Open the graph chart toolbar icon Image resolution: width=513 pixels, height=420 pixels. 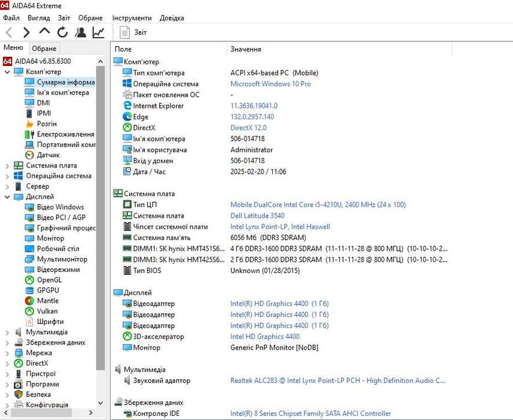[x=99, y=32]
